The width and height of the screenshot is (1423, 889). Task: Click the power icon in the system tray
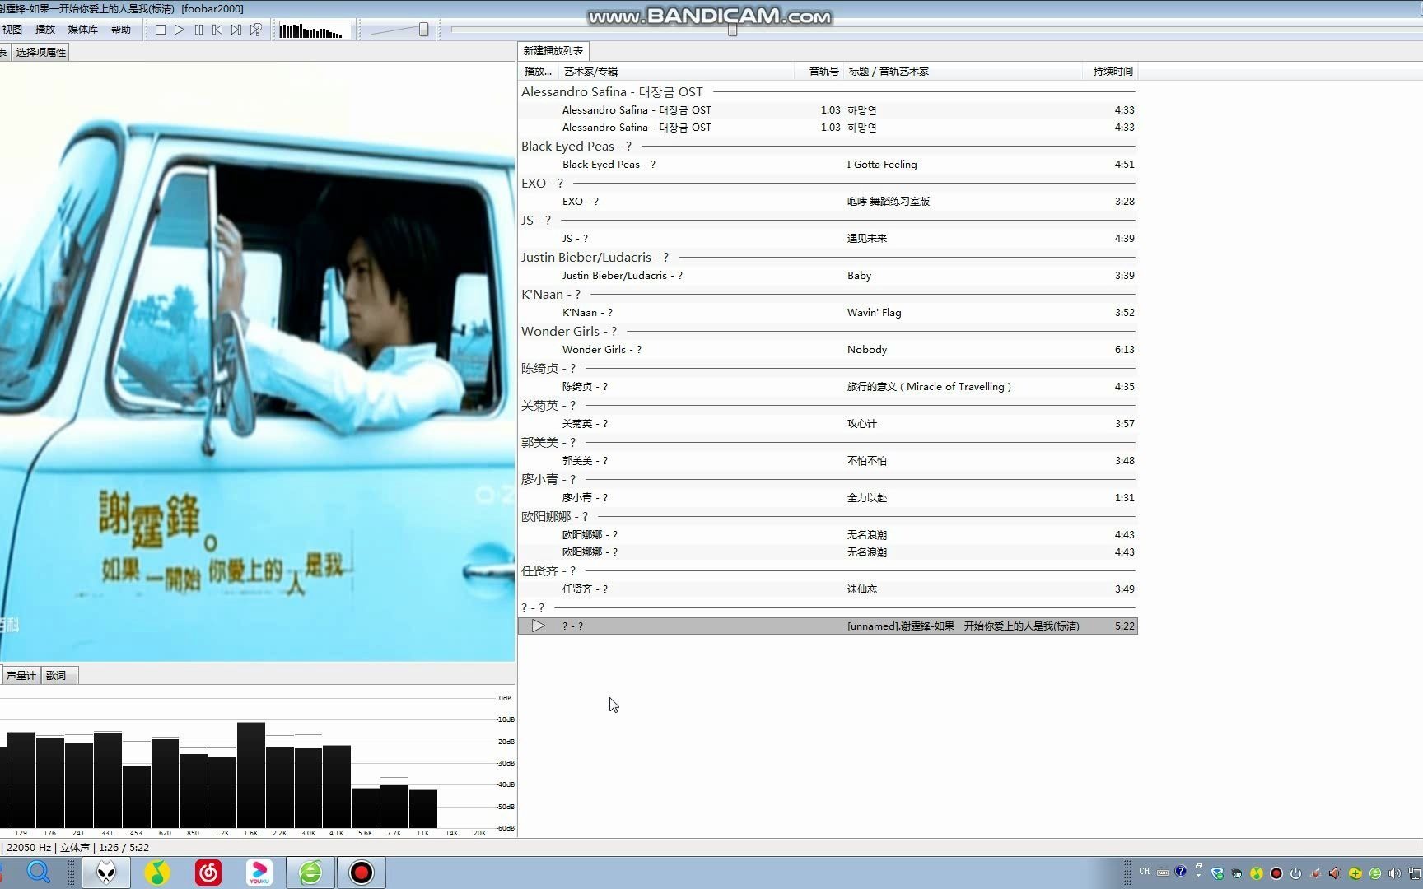click(x=1295, y=873)
